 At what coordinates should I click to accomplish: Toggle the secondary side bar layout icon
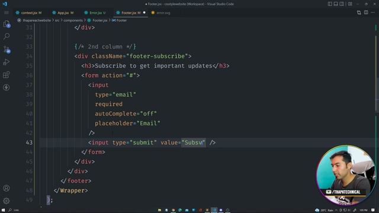click(342, 4)
